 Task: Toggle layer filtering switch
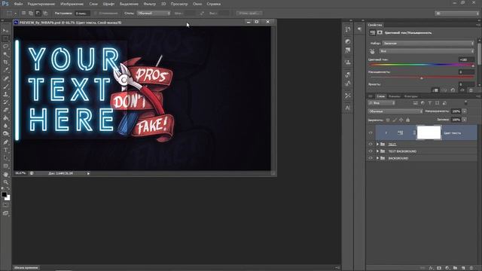tap(465, 103)
